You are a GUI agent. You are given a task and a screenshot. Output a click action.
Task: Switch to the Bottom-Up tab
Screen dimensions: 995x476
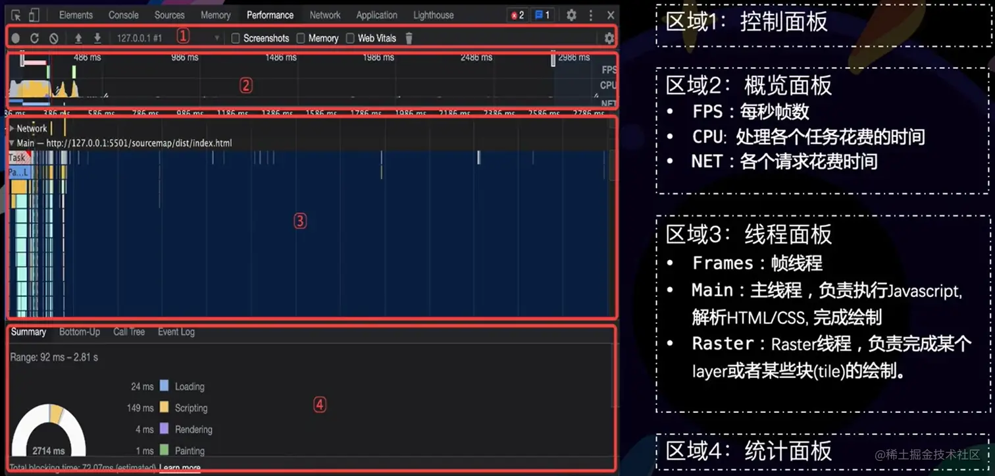point(80,332)
